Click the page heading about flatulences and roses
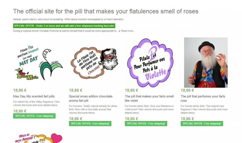The width and height of the screenshot is (242, 143). click(106, 11)
